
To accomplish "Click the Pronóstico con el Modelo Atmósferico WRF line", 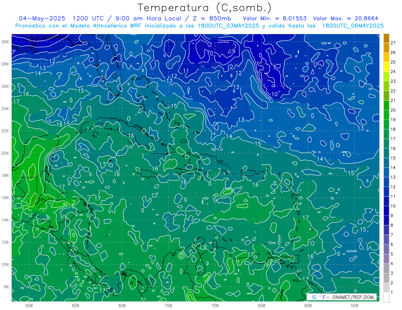I will 199,26.
